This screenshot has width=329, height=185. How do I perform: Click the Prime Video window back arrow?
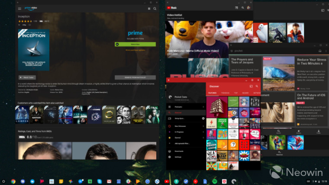tap(18, 3)
